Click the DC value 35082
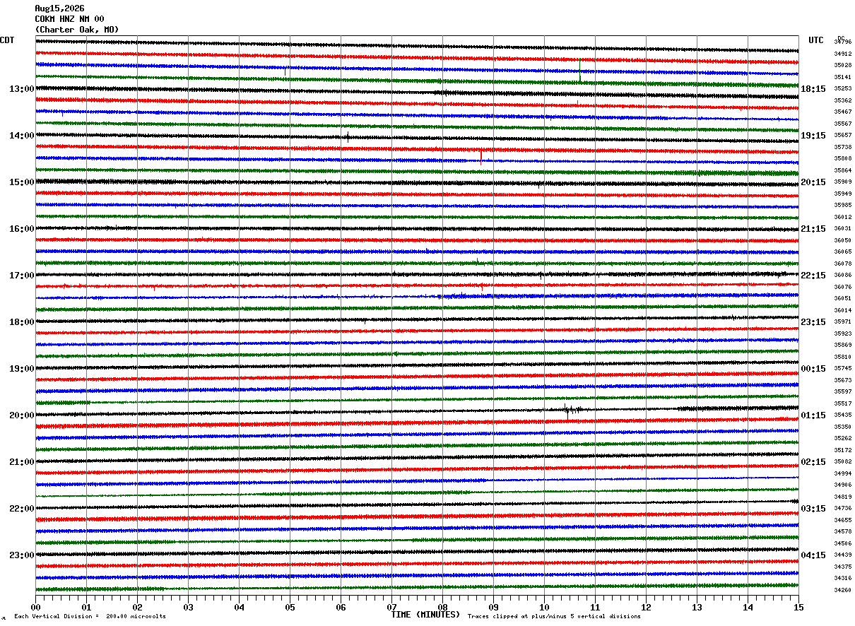Viewport: 855px width, 626px height. (842, 462)
